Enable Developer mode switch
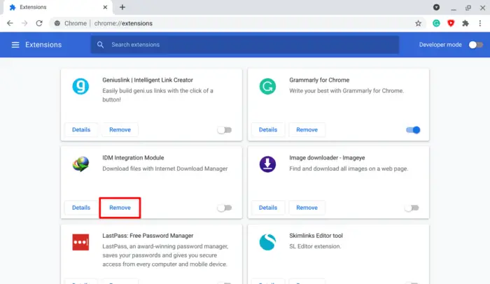This screenshot has height=284, width=490. coord(475,45)
